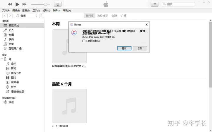Screen dimensions: 212x132
Task: Open the 显示(V) menu
Action: point(36,11)
